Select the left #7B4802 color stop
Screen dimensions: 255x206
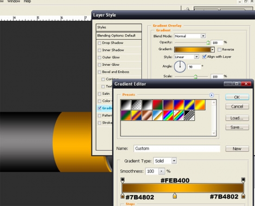(122, 196)
